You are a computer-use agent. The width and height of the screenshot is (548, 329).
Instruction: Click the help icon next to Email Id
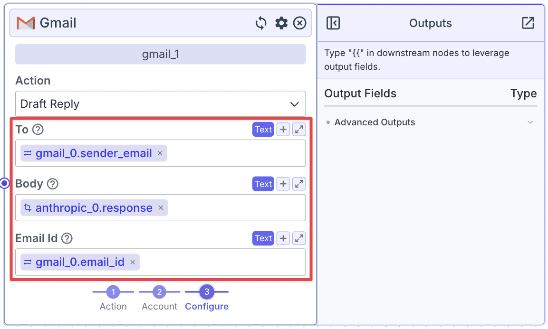(x=67, y=238)
